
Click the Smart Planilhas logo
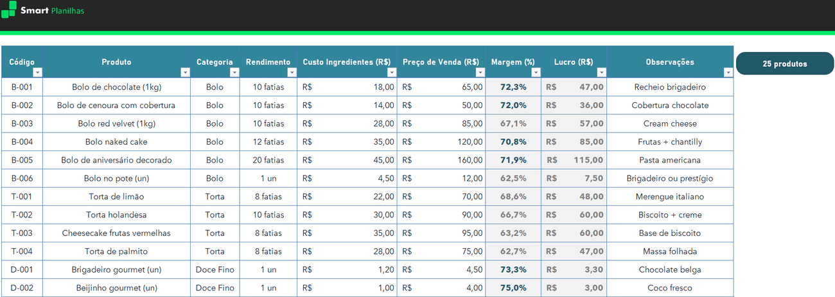(43, 10)
